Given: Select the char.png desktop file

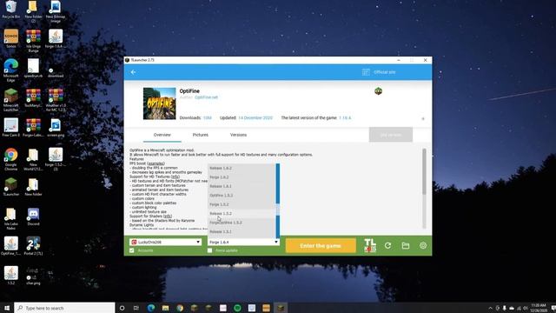Looking at the screenshot, I should click(x=33, y=276).
